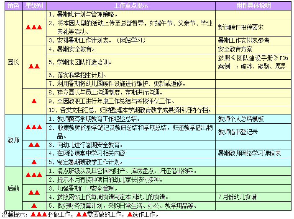Click the three-triangle rating in 后勤 section
The image size is (294, 219).
[34, 175]
